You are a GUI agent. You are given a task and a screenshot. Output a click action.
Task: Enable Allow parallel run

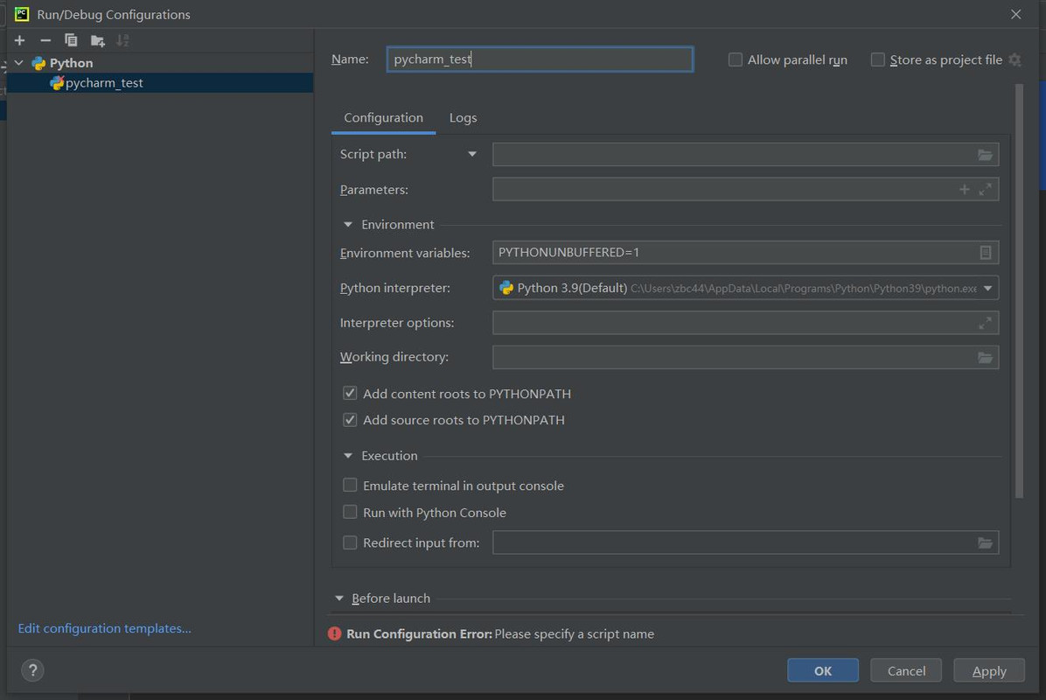[x=736, y=60]
